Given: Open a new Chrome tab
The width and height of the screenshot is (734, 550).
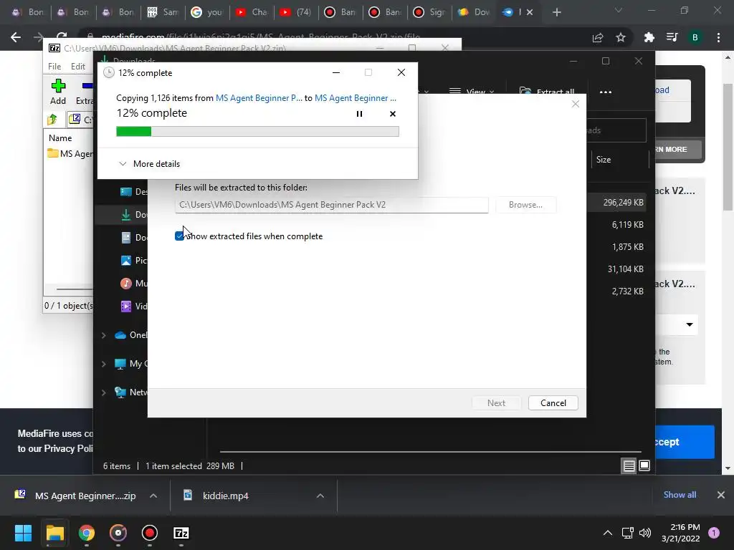Looking at the screenshot, I should (x=556, y=13).
